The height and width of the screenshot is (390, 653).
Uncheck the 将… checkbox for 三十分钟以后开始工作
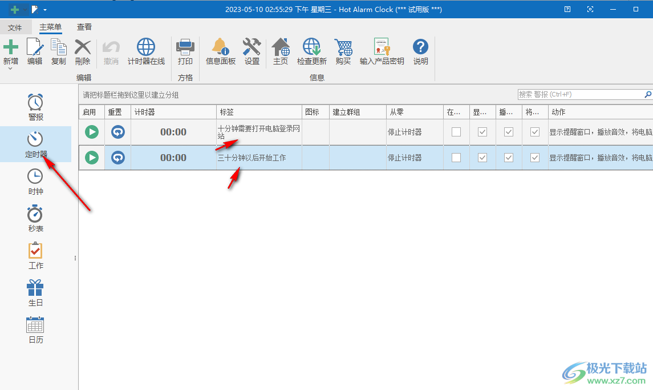point(535,158)
